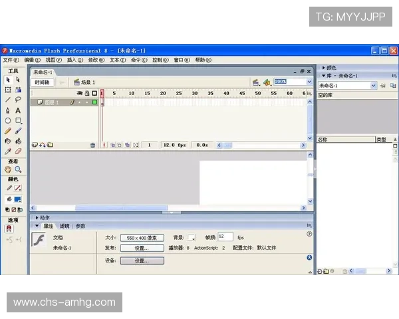Screen dimensions: 399x319
Task: Toggle lock all layers padlock icon
Action: (x=87, y=93)
